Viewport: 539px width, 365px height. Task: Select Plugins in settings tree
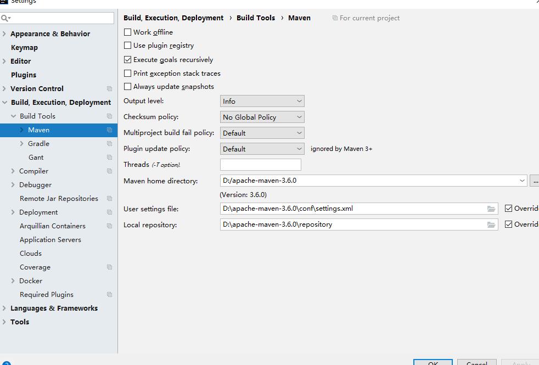pos(24,75)
